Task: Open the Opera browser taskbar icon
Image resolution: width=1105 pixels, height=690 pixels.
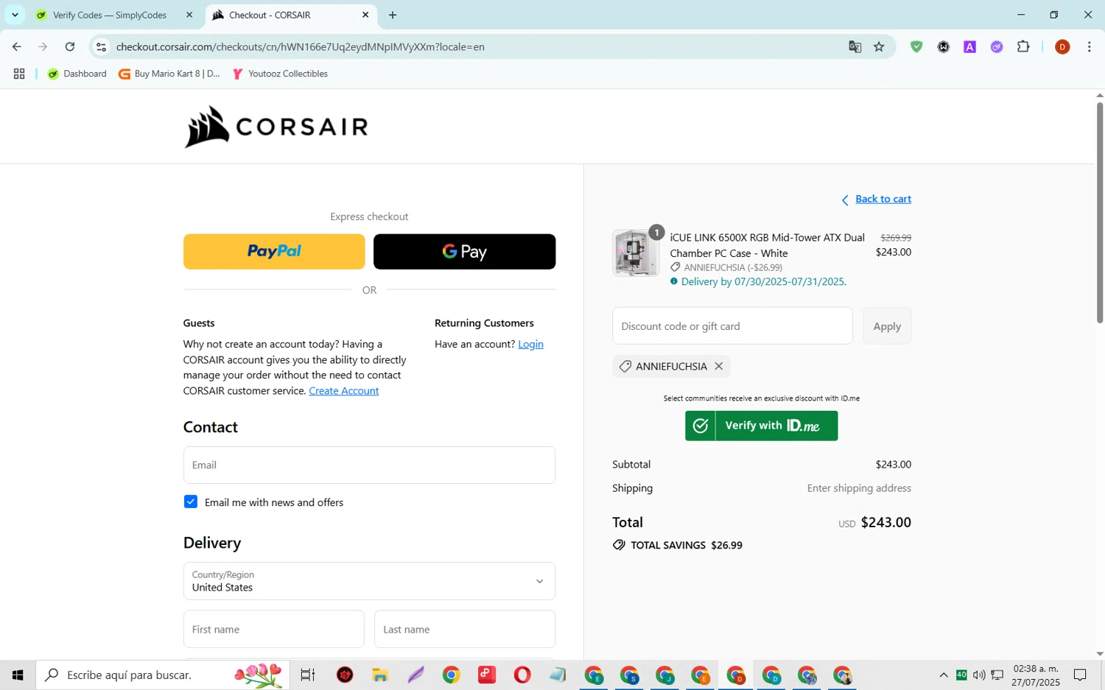Action: [522, 675]
